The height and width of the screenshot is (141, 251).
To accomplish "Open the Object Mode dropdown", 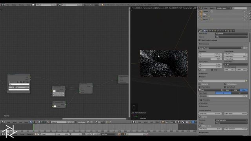I will (x=169, y=122).
